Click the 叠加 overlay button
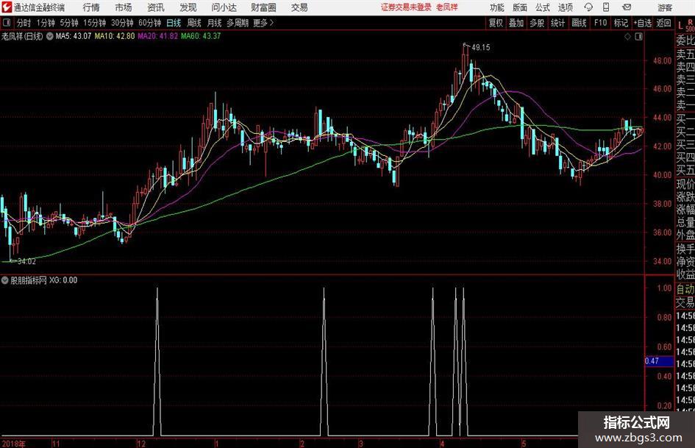This screenshot has height=448, width=695. (516, 23)
